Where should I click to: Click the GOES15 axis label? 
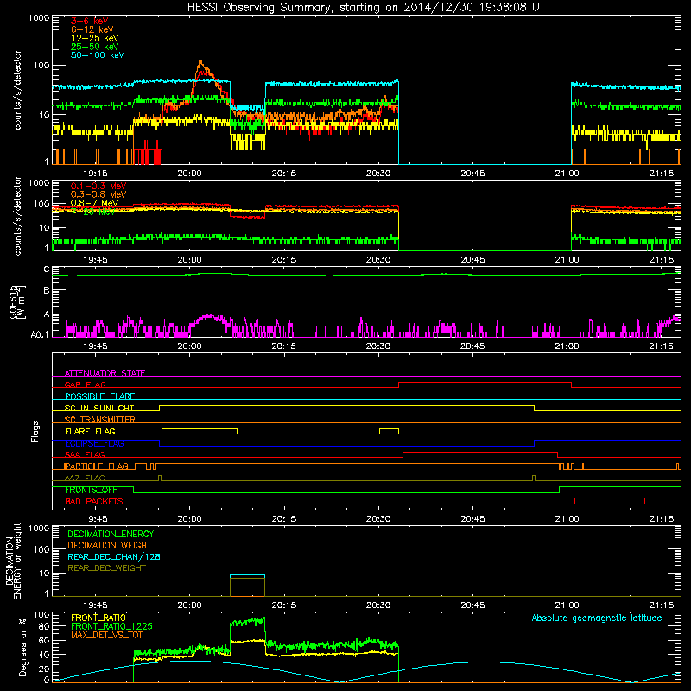coord(17,301)
